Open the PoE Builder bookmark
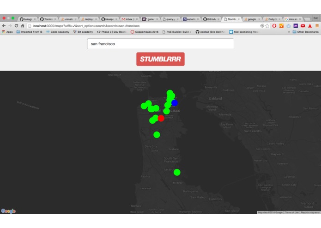The image size is (321, 228). [176, 32]
